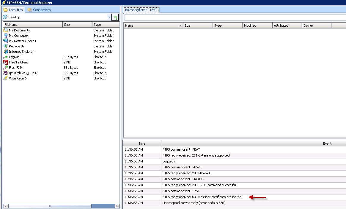Sort remote files by Modified column
Screen dimensions: 346x209
257,25
